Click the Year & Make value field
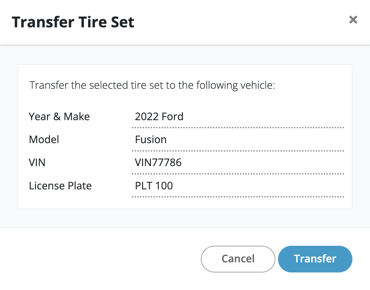The width and height of the screenshot is (370, 290). coord(237,117)
